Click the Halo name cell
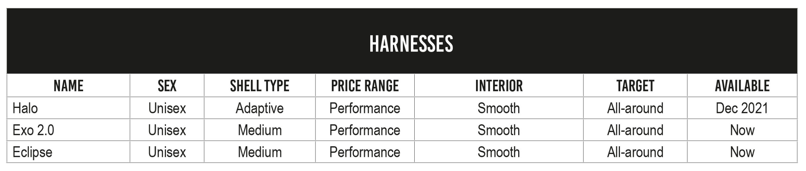Screen dimensions: 806x171 point(25,108)
